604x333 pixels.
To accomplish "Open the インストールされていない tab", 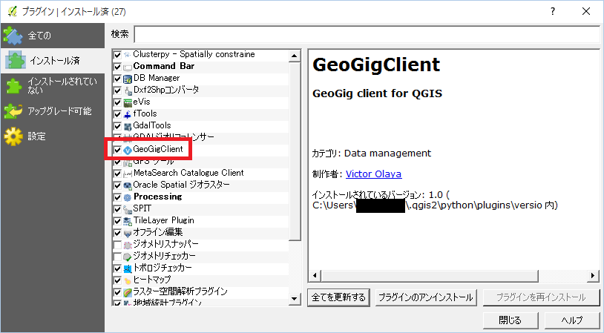I will [52, 86].
